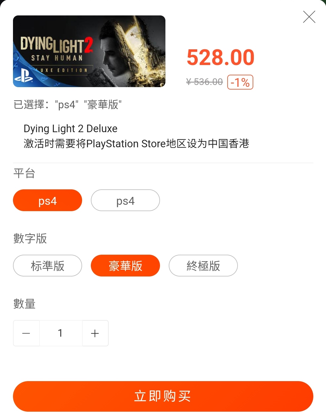Select the orange highlighted ps4 platform option
Image resolution: width=326 pixels, height=415 pixels.
47,200
